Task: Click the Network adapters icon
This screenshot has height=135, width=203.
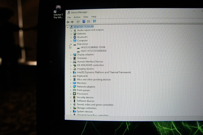Action: tap(75, 87)
